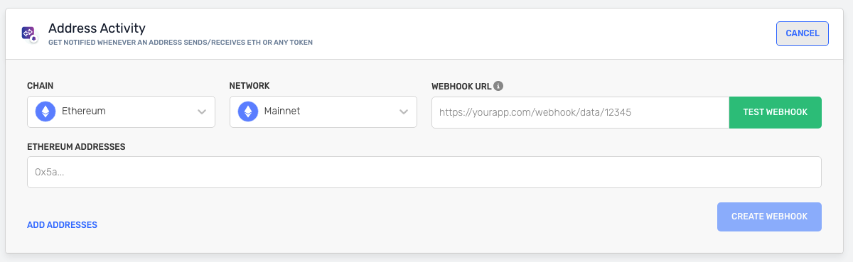This screenshot has width=853, height=262.
Task: Click the Add Addresses link
Action: (62, 224)
